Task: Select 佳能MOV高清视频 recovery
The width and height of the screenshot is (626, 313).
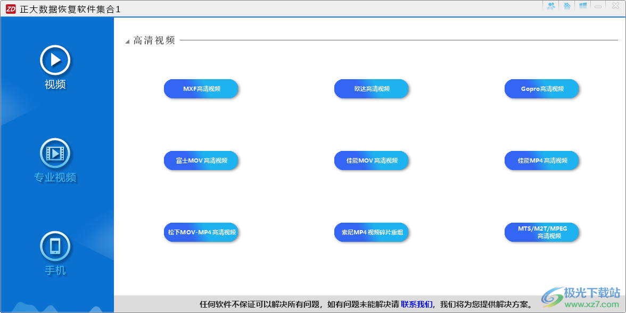Action: 372,160
